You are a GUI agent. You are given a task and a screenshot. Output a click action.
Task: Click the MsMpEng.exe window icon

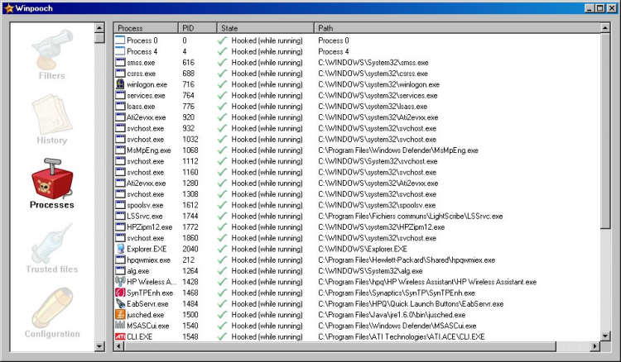click(x=120, y=150)
